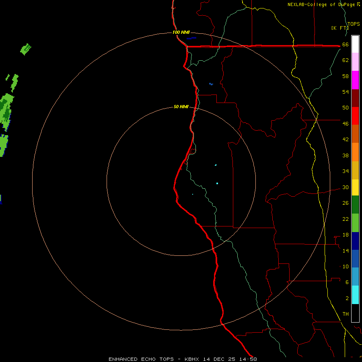Click the 100 NMI range ring label

pyautogui.click(x=181, y=32)
